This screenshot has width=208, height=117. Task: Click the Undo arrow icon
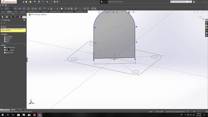point(43,2)
